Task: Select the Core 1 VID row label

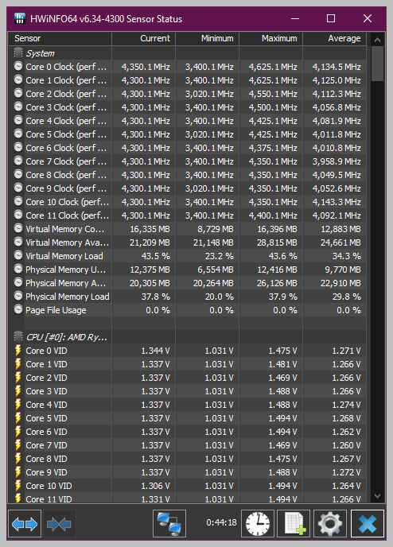Action: [x=46, y=364]
